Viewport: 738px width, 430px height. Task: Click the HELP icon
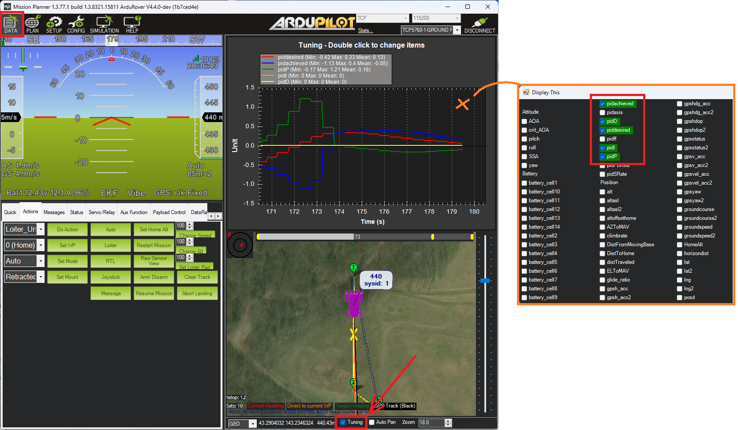click(132, 24)
